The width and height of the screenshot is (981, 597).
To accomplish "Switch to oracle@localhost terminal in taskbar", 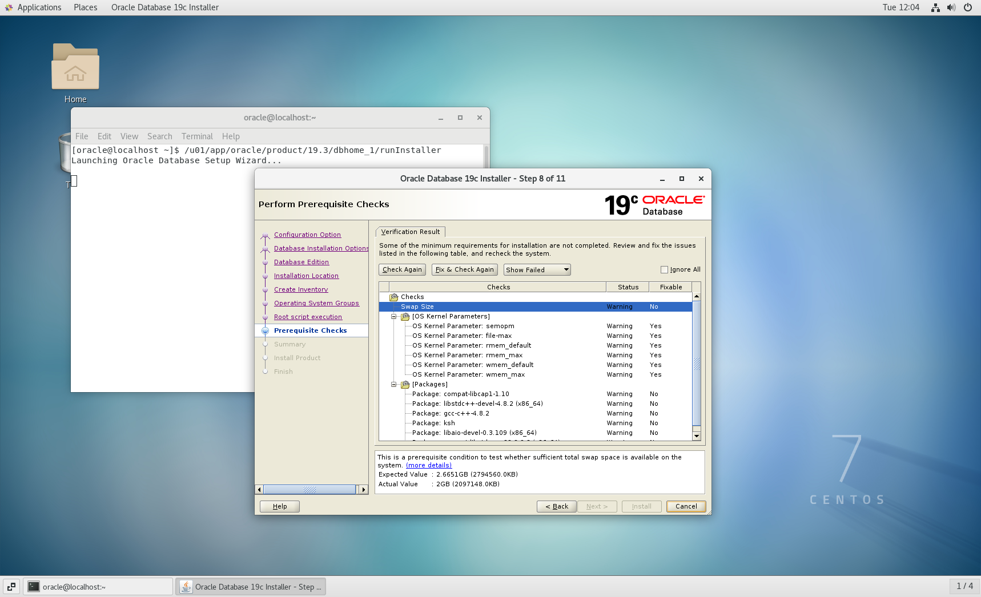I will coord(98,587).
